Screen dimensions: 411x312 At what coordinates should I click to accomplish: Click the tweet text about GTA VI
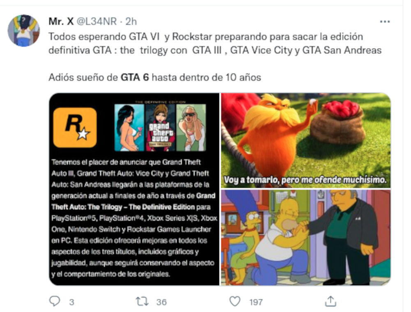pyautogui.click(x=215, y=43)
